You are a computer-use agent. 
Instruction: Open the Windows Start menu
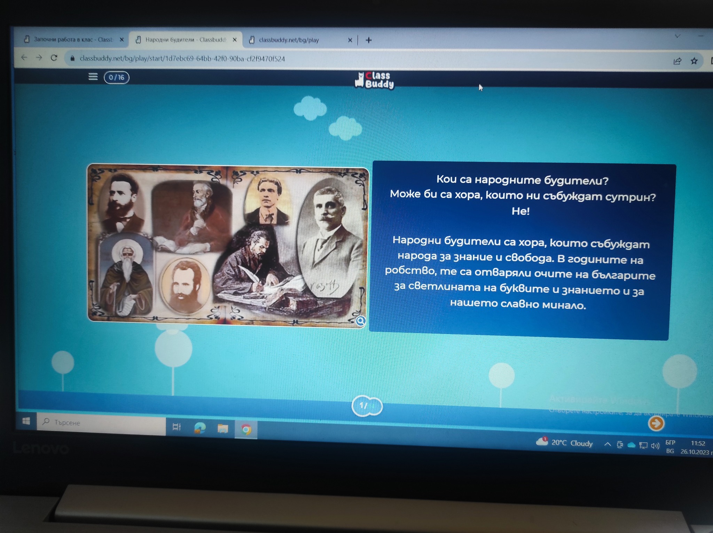point(26,421)
